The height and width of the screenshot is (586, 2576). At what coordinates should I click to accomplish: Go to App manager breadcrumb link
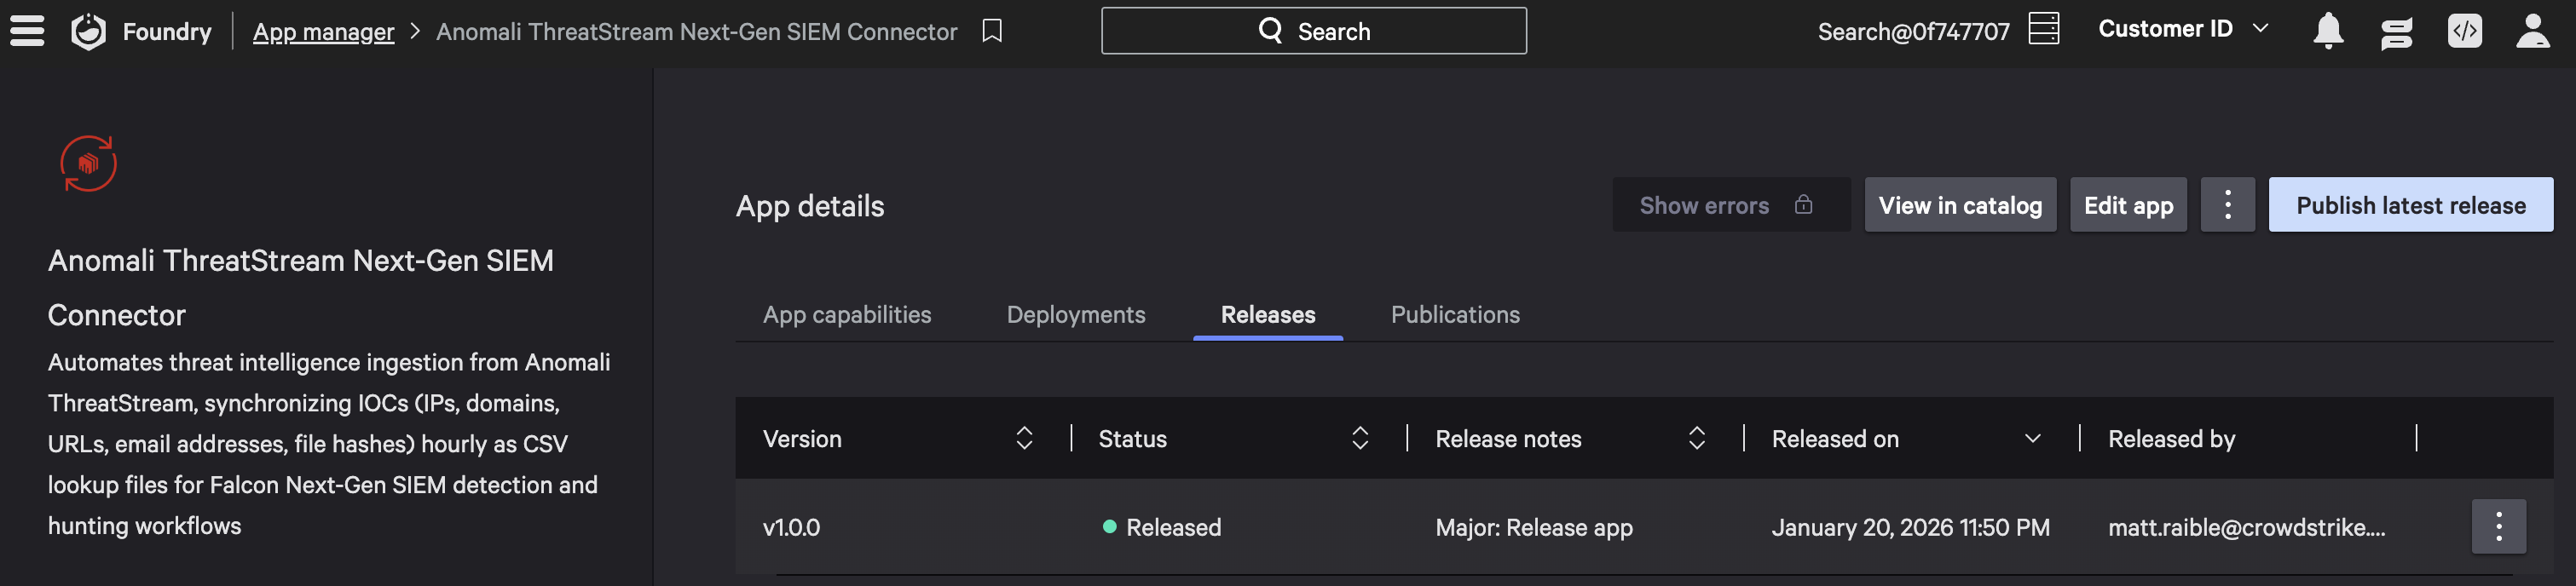[323, 32]
